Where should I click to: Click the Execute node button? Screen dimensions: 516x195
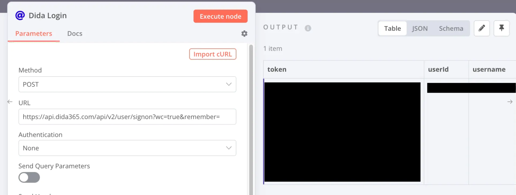click(221, 16)
